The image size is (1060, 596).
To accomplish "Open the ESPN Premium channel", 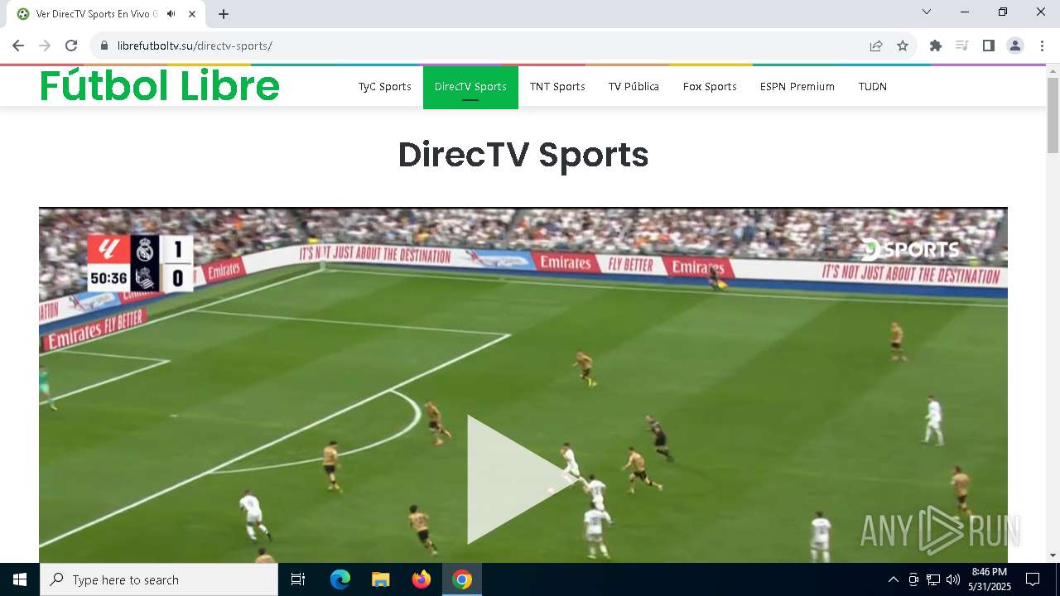I will (797, 86).
